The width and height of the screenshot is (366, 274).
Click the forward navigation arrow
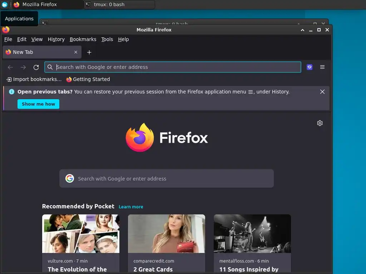[x=23, y=67]
